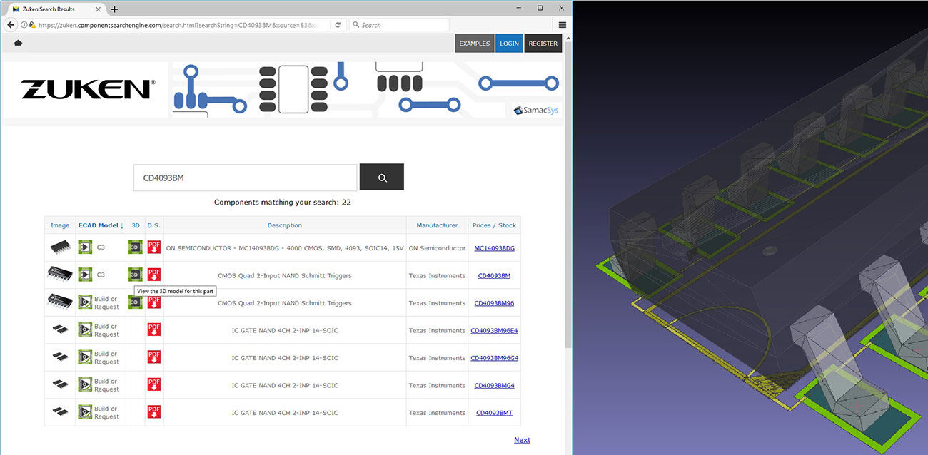Image resolution: width=928 pixels, height=455 pixels.
Task: Sort by Description column header
Action: [285, 225]
